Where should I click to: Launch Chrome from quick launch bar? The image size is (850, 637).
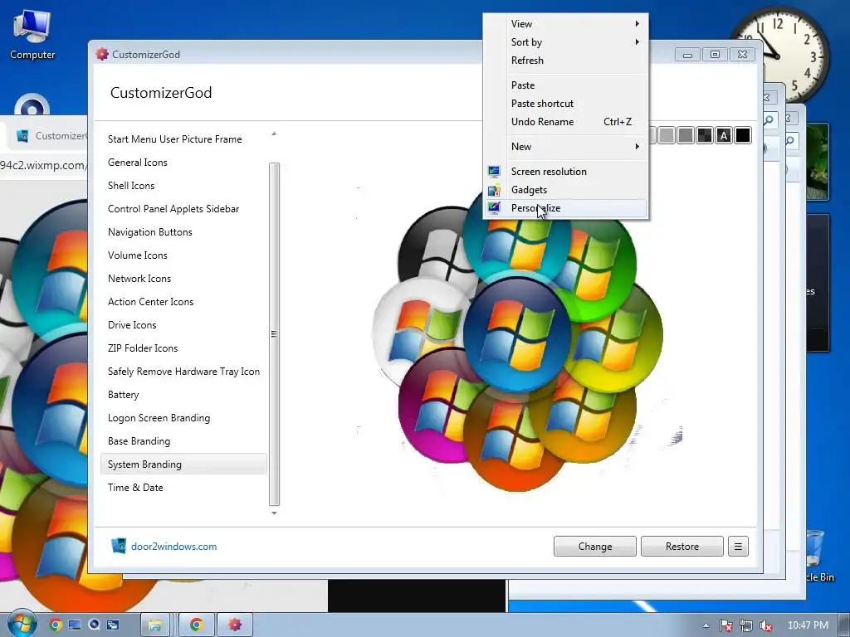(x=55, y=625)
